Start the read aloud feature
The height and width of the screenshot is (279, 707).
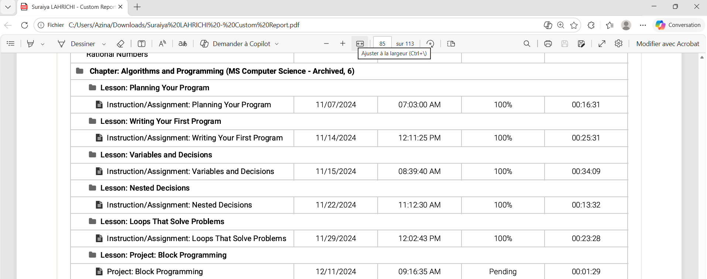[x=162, y=43]
